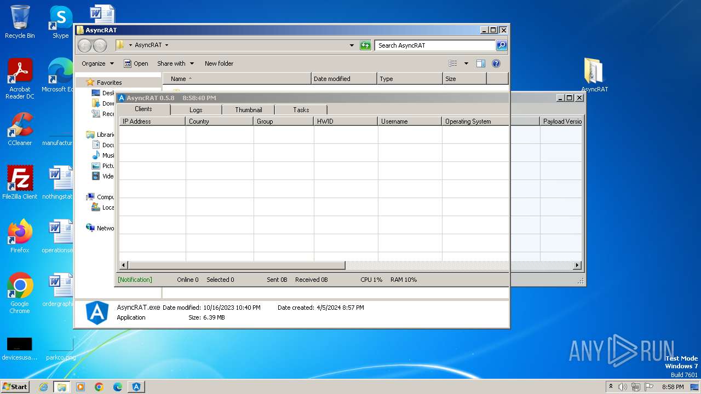Open the nothingstat Word document icon
Viewport: 701px width, 394px height.
point(59,183)
